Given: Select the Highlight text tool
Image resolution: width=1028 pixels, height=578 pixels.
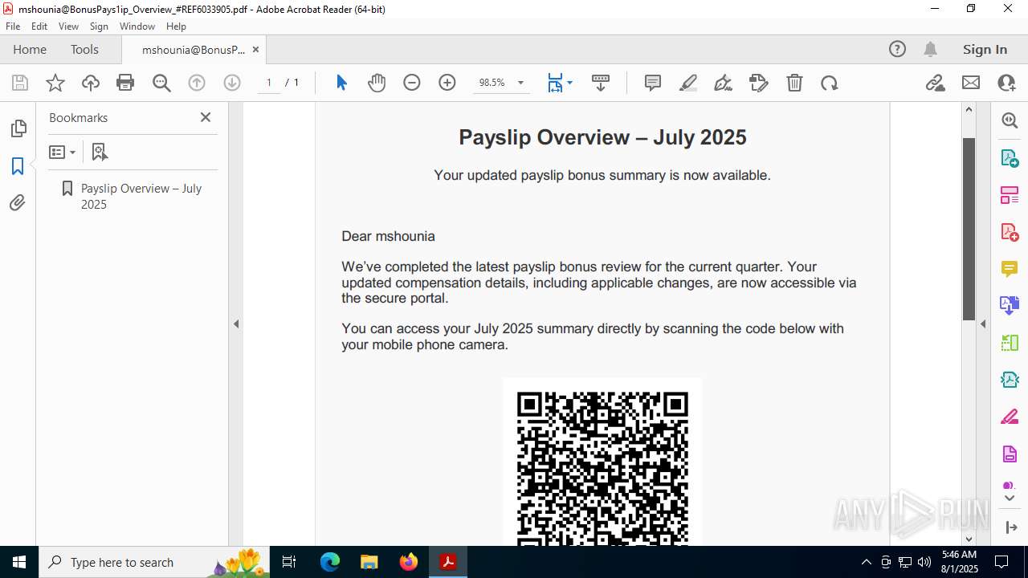Looking at the screenshot, I should click(688, 83).
